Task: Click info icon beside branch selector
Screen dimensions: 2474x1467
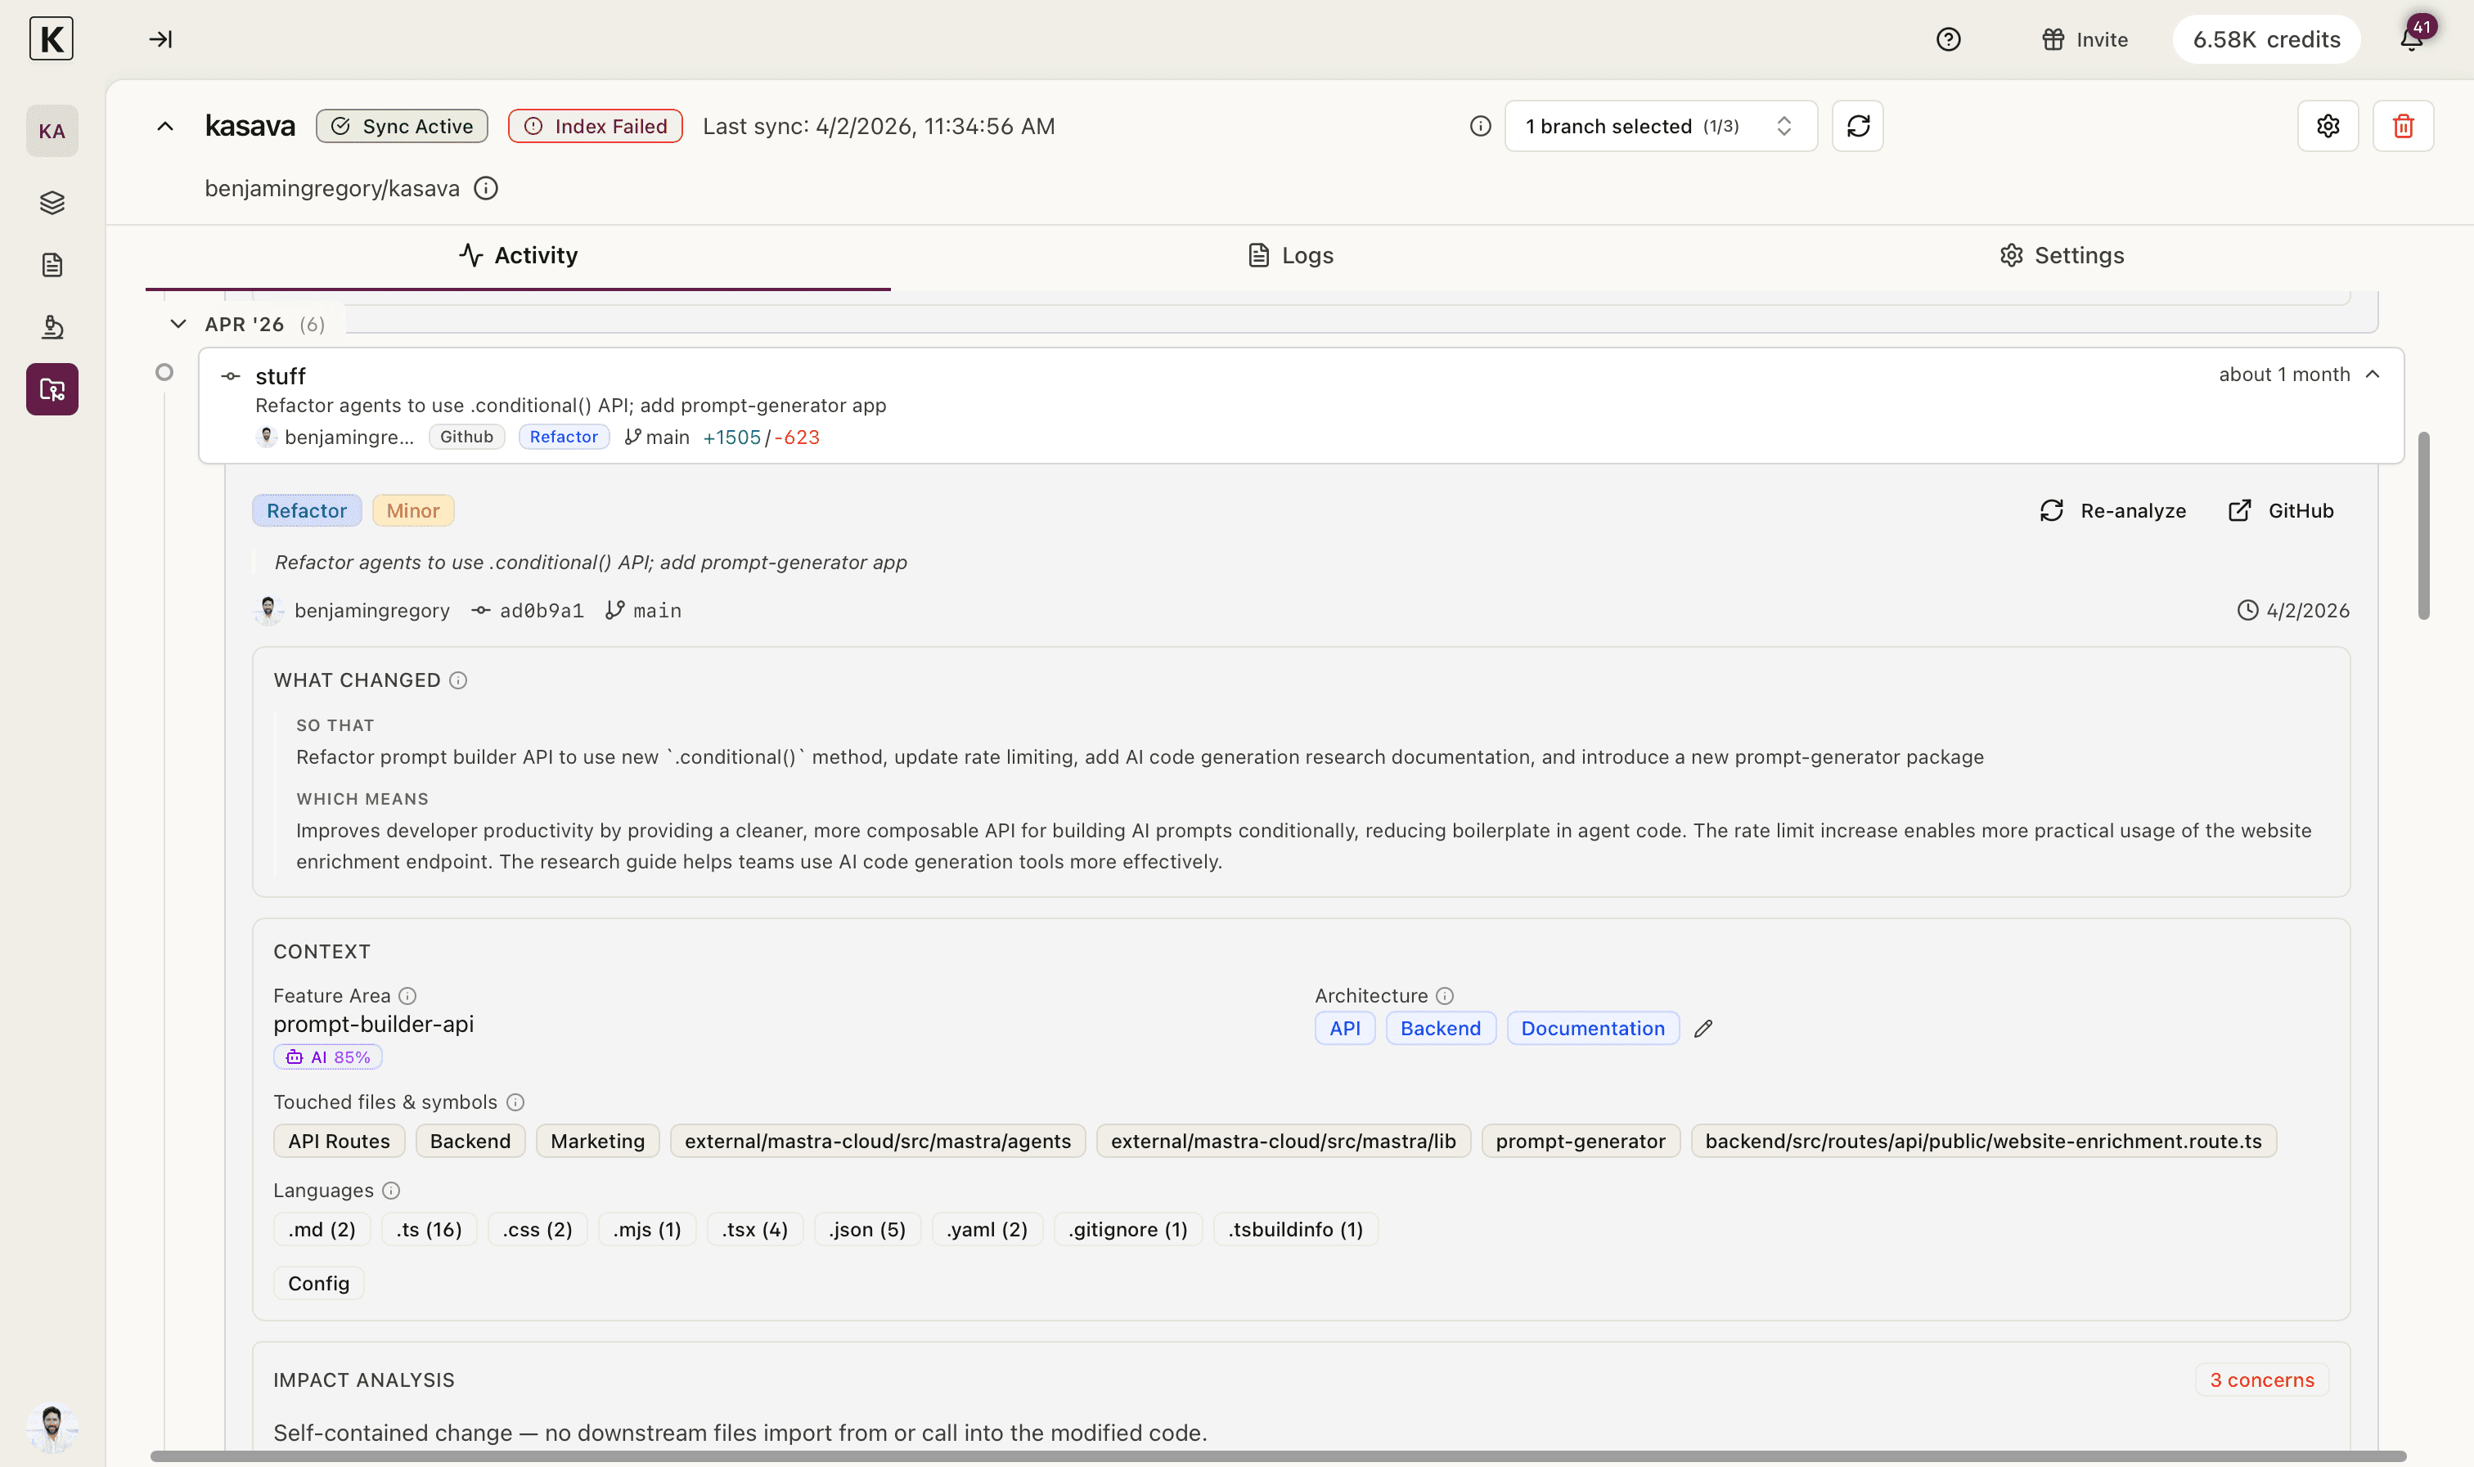Action: [1480, 127]
